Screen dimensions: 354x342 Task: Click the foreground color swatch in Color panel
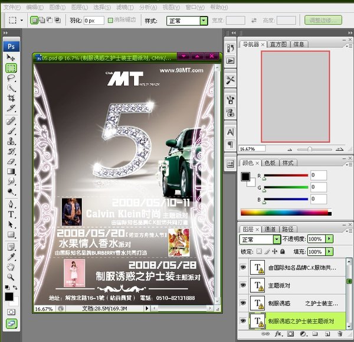[x=246, y=176]
